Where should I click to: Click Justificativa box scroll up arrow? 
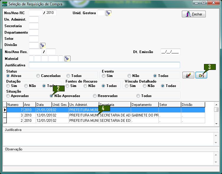click(216, 136)
